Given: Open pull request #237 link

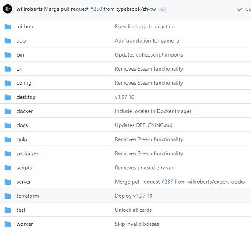Looking at the screenshot, I should tap(167, 182).
